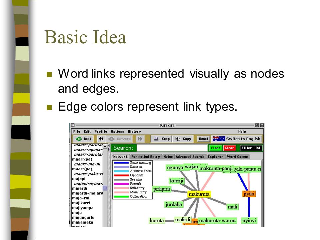Click the Australian flag Switch to English
The width and height of the screenshot is (320, 240).
click(237, 139)
